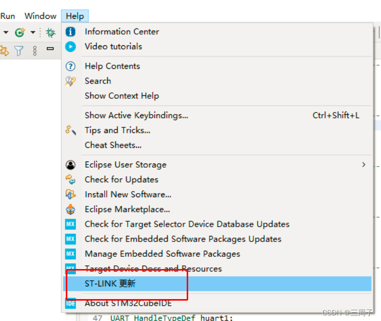
Task: Click the Help Contents question mark icon
Action: coord(70,66)
